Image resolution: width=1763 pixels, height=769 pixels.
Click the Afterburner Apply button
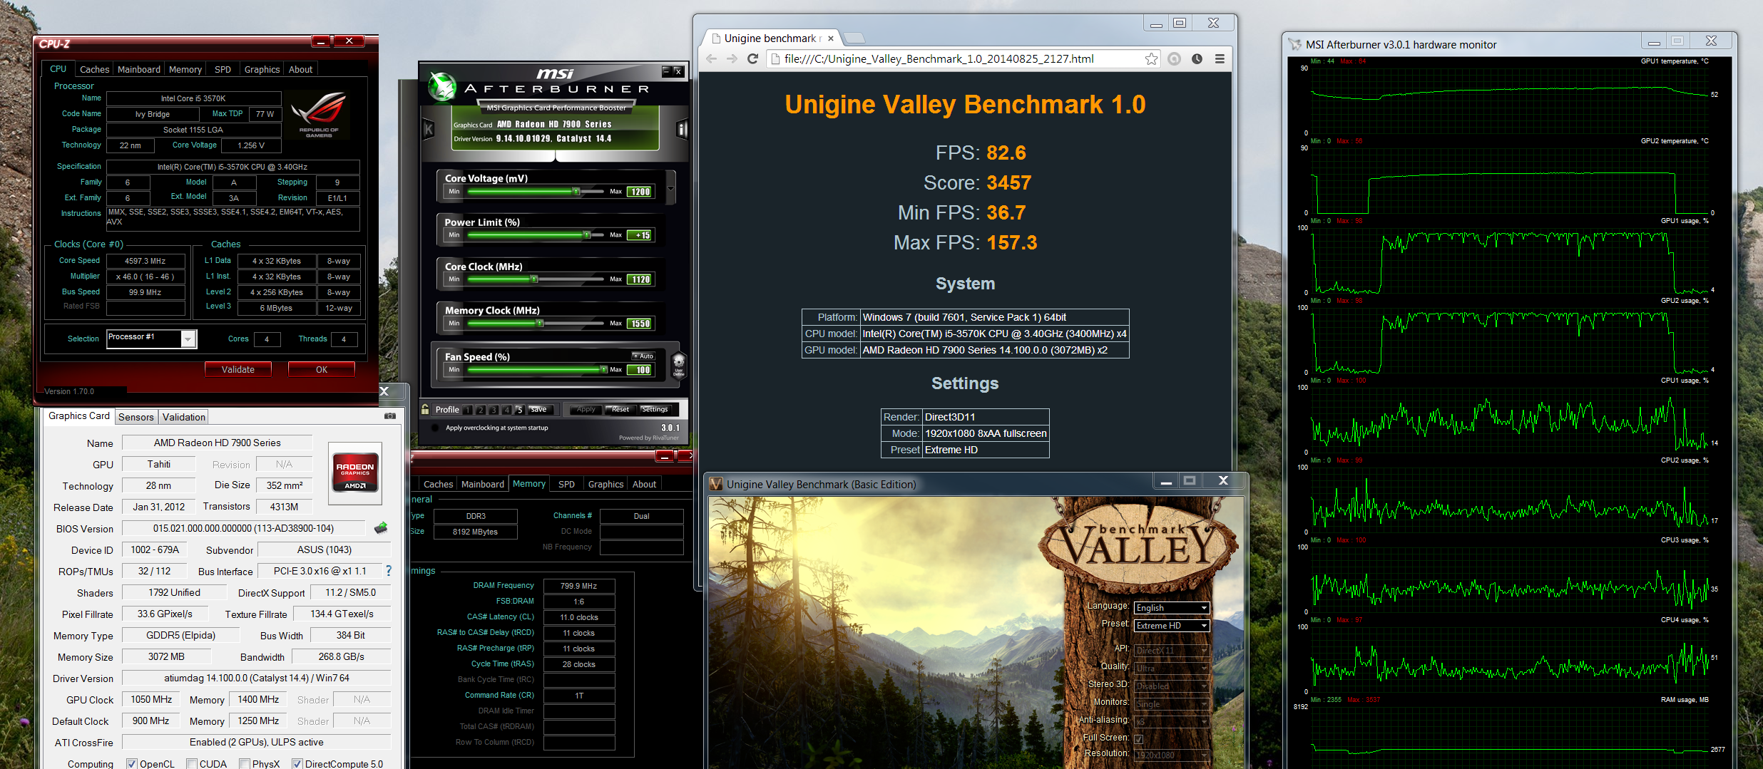point(586,410)
